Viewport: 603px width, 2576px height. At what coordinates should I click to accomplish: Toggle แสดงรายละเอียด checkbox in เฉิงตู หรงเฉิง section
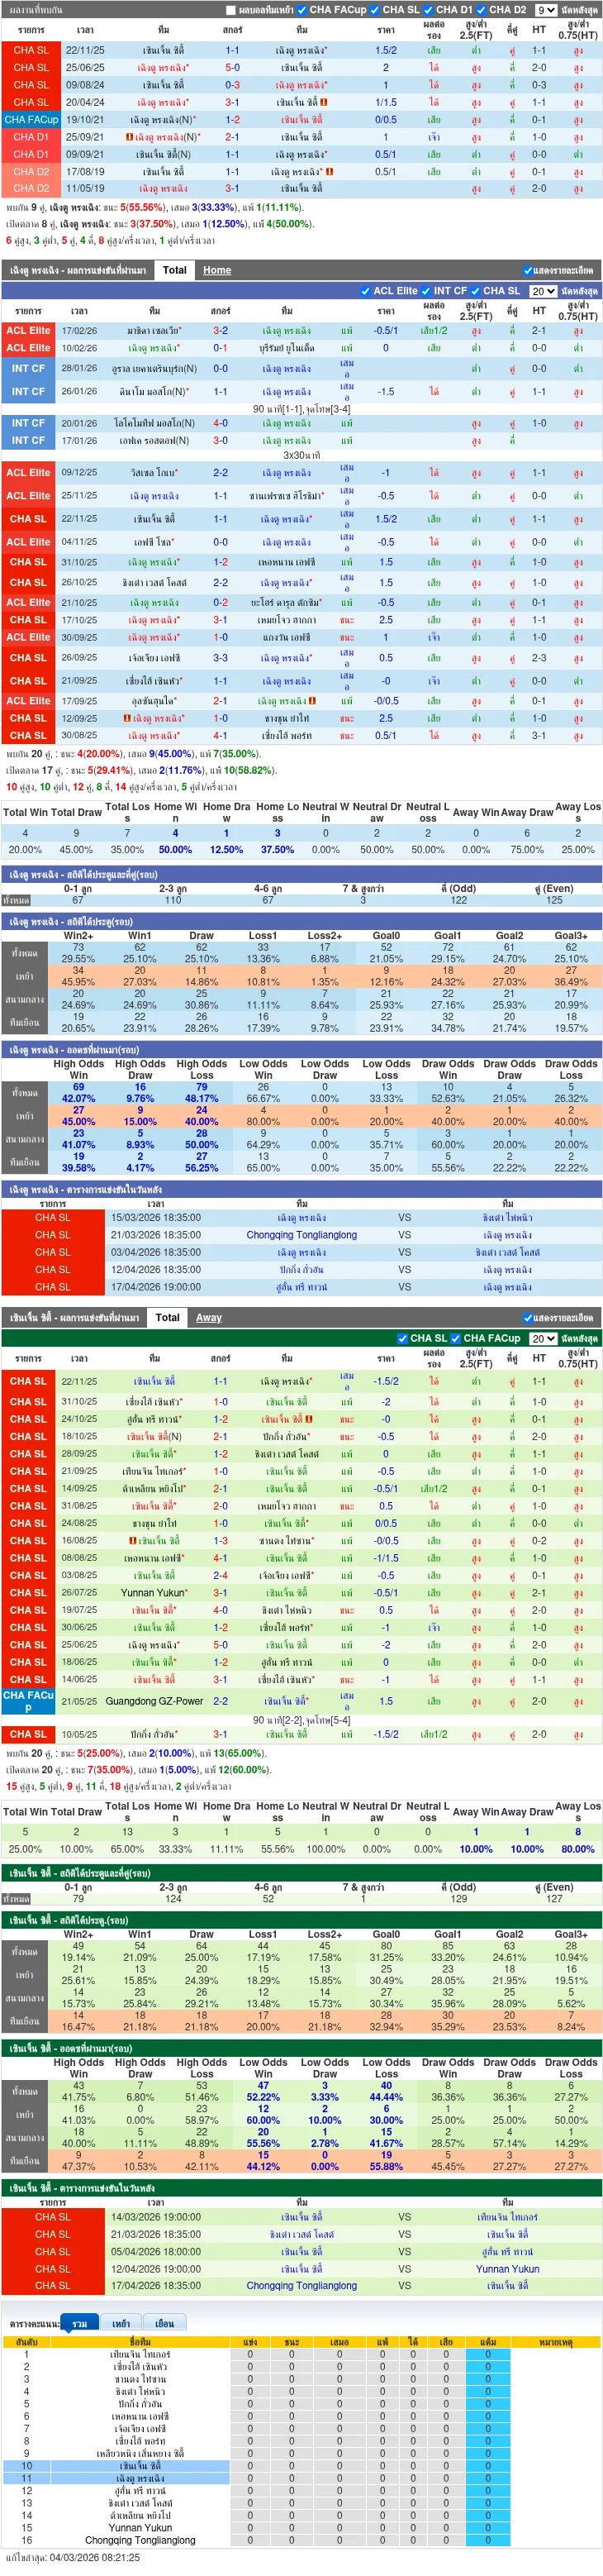pyautogui.click(x=527, y=270)
